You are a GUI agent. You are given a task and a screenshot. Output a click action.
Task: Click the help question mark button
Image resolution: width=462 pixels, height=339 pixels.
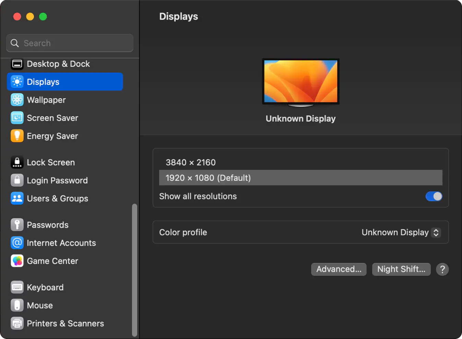click(442, 269)
